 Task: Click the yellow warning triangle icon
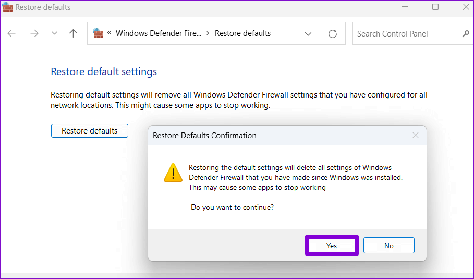pyautogui.click(x=173, y=173)
